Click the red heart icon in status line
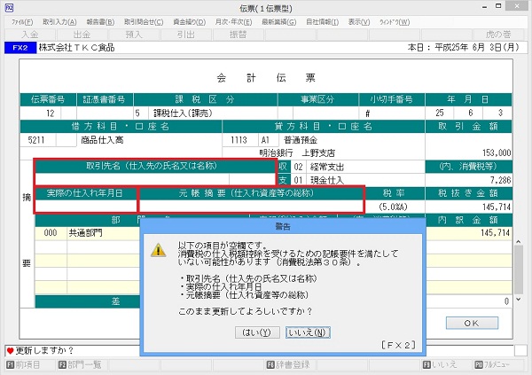 pyautogui.click(x=10, y=351)
